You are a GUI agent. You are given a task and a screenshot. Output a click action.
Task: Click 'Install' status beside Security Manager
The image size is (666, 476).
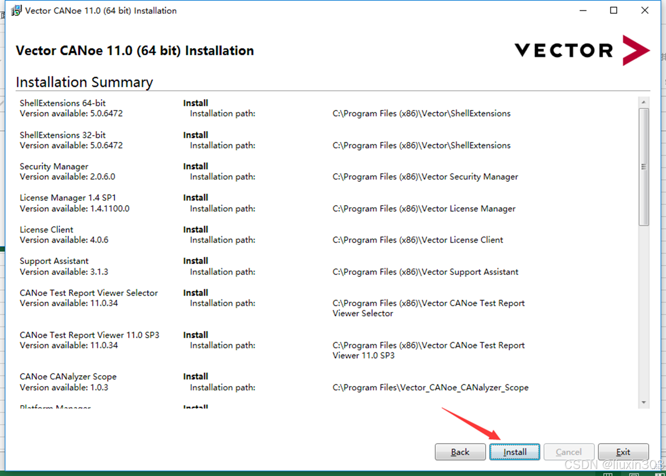(x=195, y=166)
